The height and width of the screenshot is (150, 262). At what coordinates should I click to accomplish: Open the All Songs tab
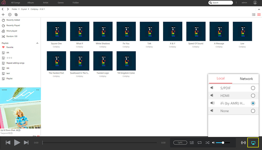[16, 3]
